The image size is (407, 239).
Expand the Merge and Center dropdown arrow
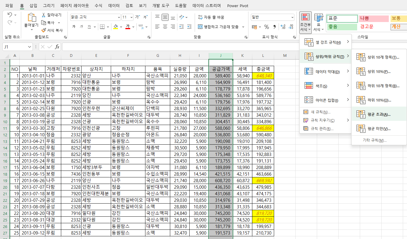tap(243, 27)
